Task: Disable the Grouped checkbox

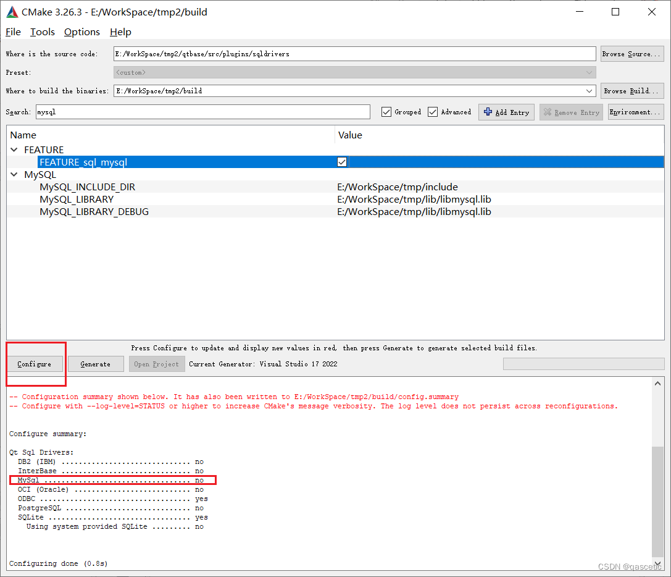Action: click(x=386, y=112)
